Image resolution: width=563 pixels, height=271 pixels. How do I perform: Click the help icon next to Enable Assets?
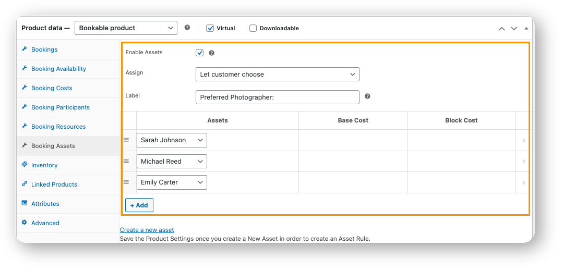click(x=211, y=53)
